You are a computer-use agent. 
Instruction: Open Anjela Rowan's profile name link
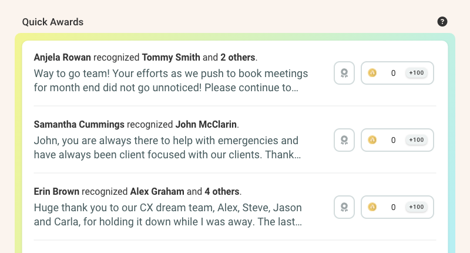click(62, 58)
